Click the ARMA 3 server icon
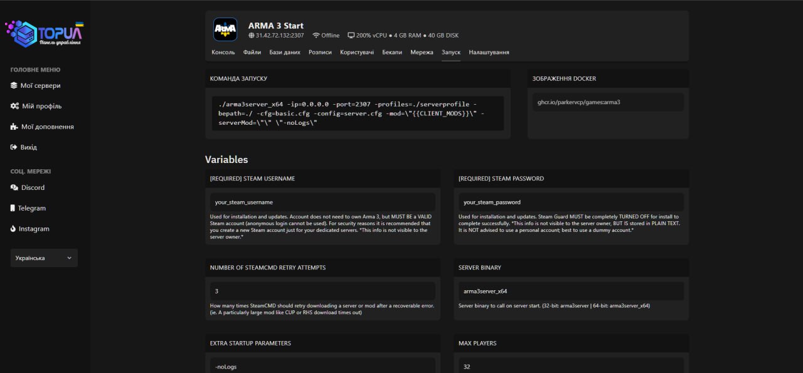Screen dimensions: 803x373 point(225,29)
